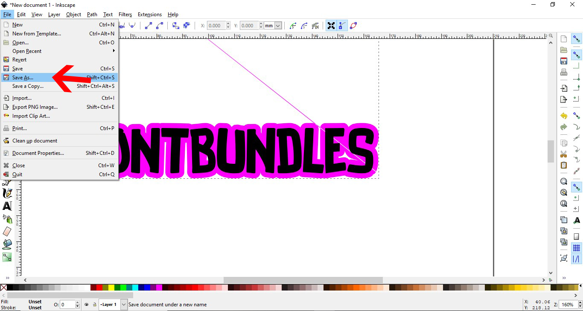The width and height of the screenshot is (583, 311).
Task: Expand toolbox overflow chevron at bottom left
Action: click(7, 278)
